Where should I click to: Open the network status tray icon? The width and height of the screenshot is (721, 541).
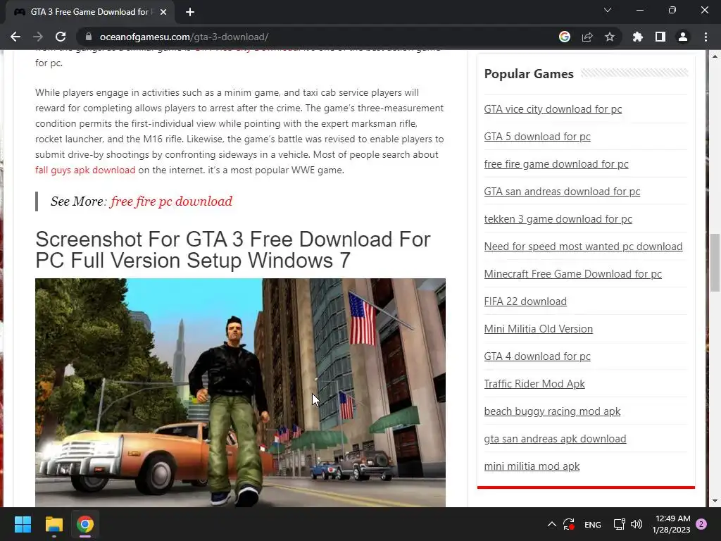[619, 524]
